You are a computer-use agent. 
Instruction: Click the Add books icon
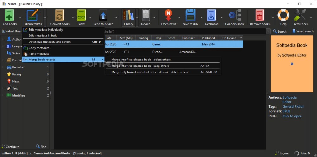click(x=10, y=15)
